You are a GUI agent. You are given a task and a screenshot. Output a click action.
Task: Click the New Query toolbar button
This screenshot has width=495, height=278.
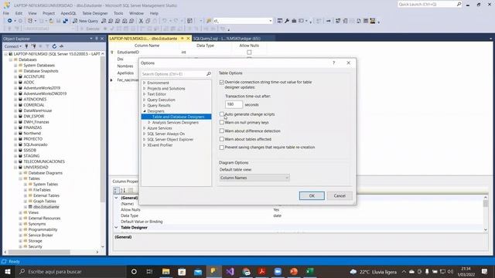pos(85,21)
